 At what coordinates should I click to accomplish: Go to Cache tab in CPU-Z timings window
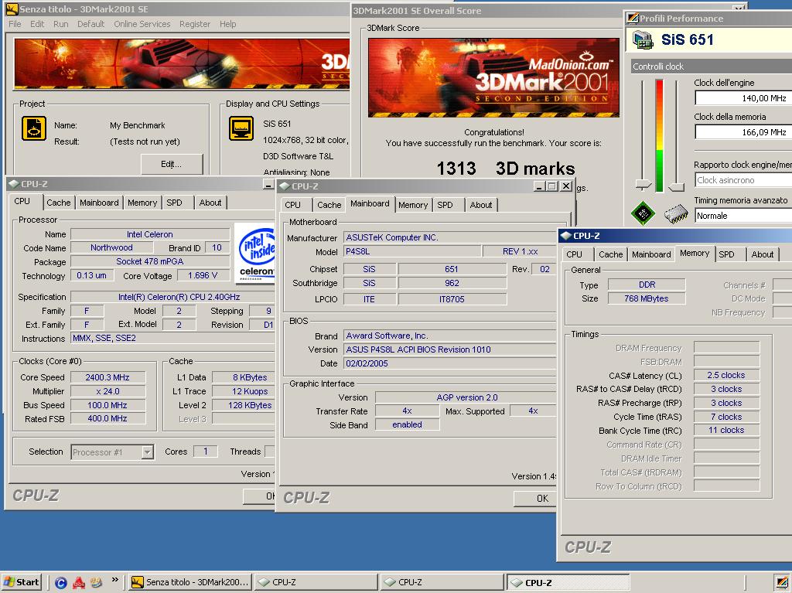(x=611, y=254)
